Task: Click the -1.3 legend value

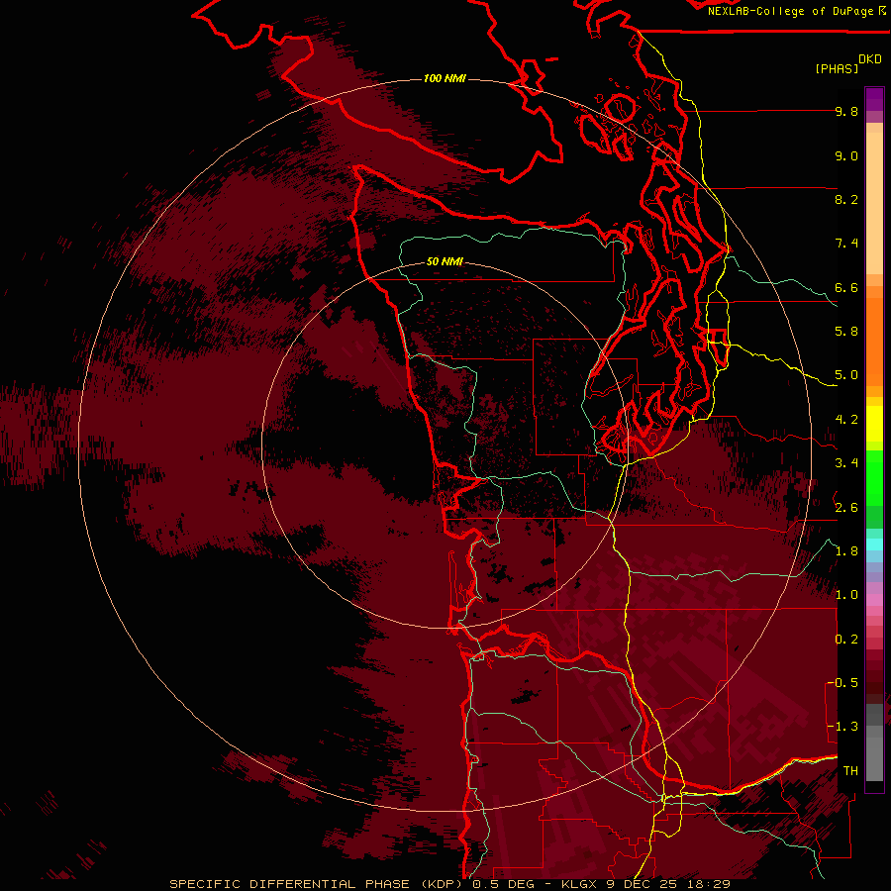Action: [x=843, y=727]
